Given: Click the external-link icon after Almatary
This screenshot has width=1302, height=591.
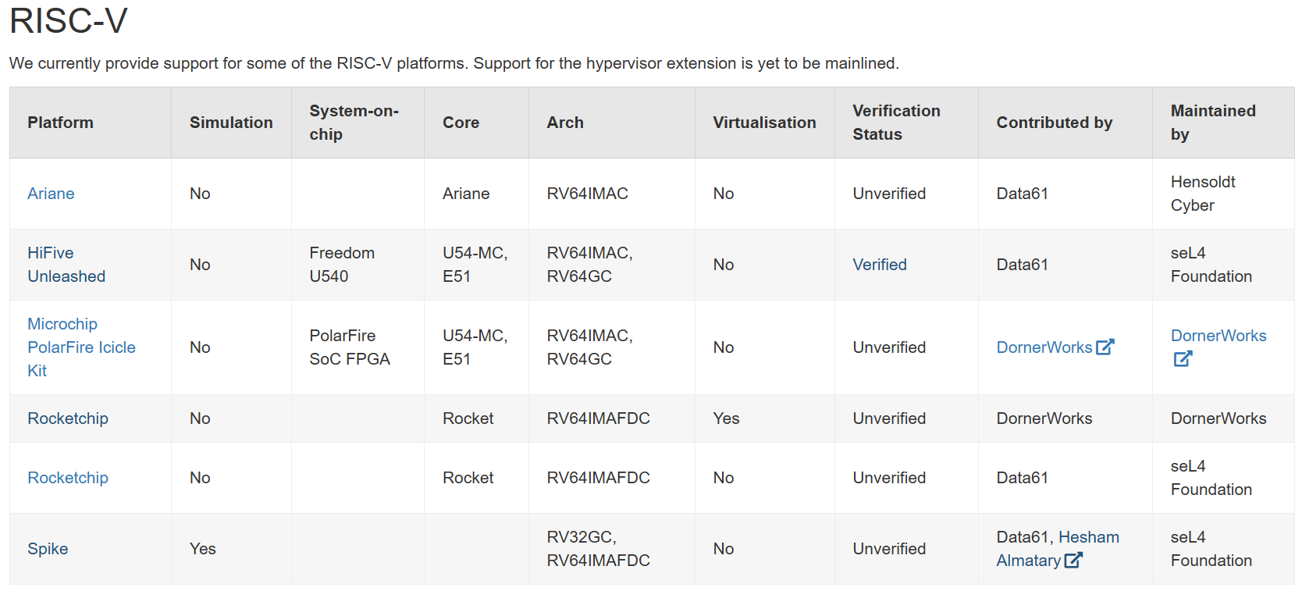Looking at the screenshot, I should click(x=1073, y=560).
